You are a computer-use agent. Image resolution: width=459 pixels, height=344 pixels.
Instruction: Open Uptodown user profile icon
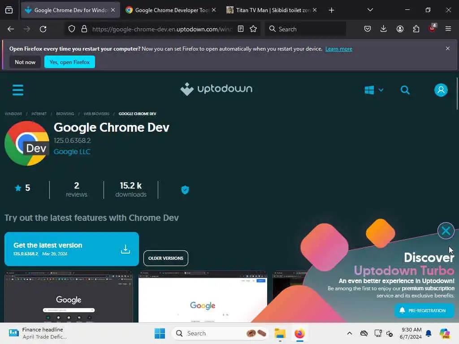(x=441, y=90)
